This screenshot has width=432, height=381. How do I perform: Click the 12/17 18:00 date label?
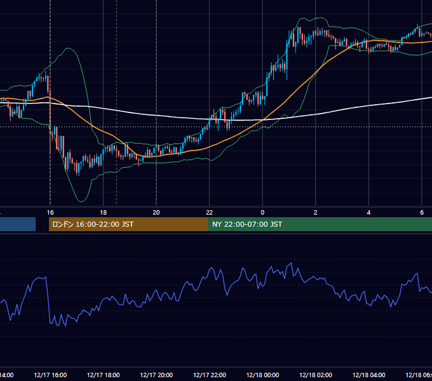(x=104, y=375)
